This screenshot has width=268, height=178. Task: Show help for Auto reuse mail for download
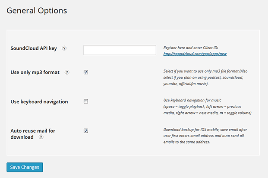click(x=41, y=137)
